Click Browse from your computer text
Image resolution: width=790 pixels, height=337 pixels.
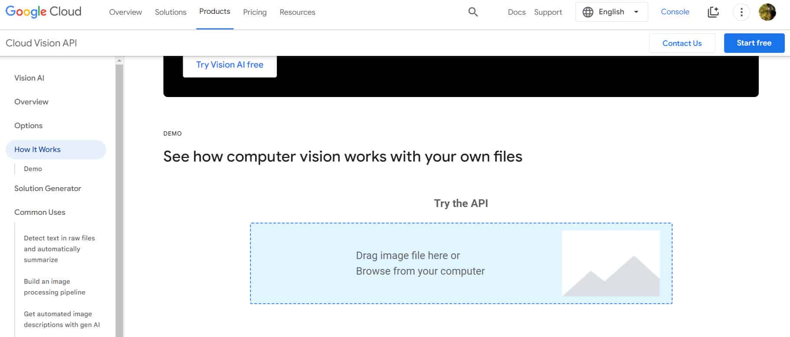(420, 271)
